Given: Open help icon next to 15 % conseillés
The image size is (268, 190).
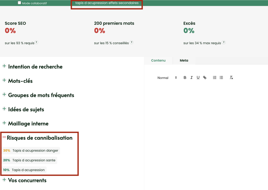Looking at the screenshot, I should (x=131, y=43).
